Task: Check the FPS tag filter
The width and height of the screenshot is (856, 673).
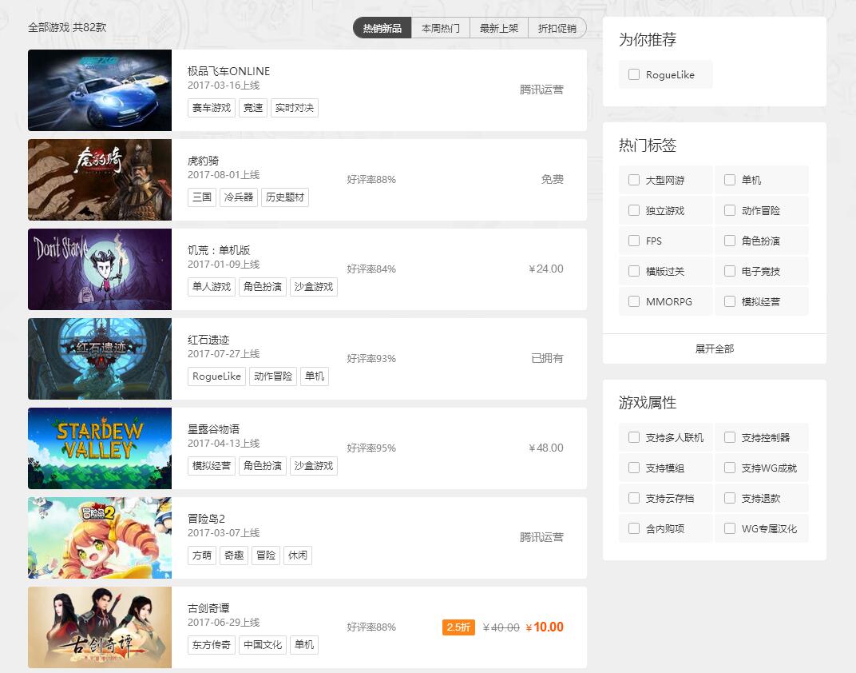Action: click(633, 241)
